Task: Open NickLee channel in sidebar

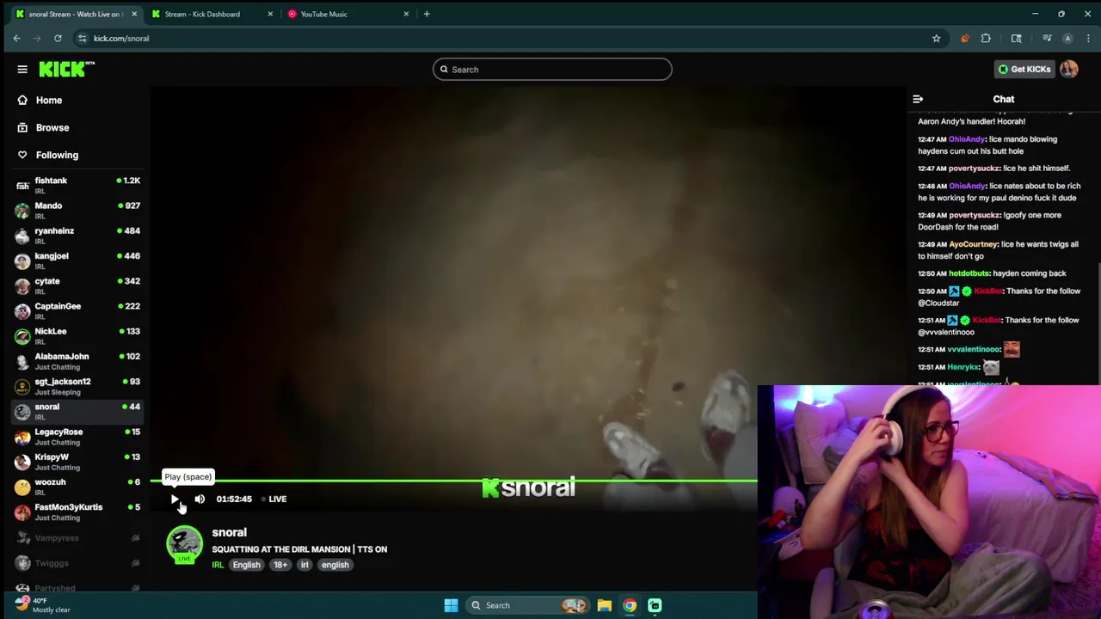Action: [77, 335]
